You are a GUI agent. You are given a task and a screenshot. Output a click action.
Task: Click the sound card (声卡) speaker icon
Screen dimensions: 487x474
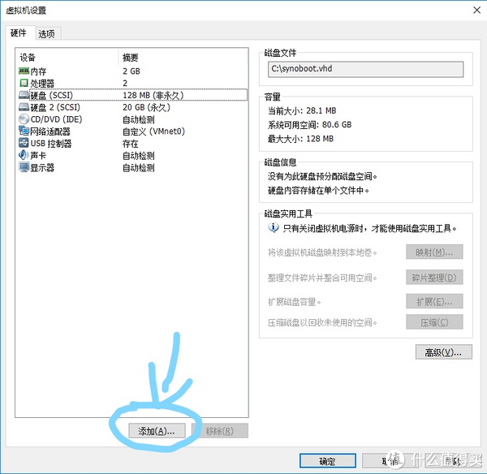24,155
